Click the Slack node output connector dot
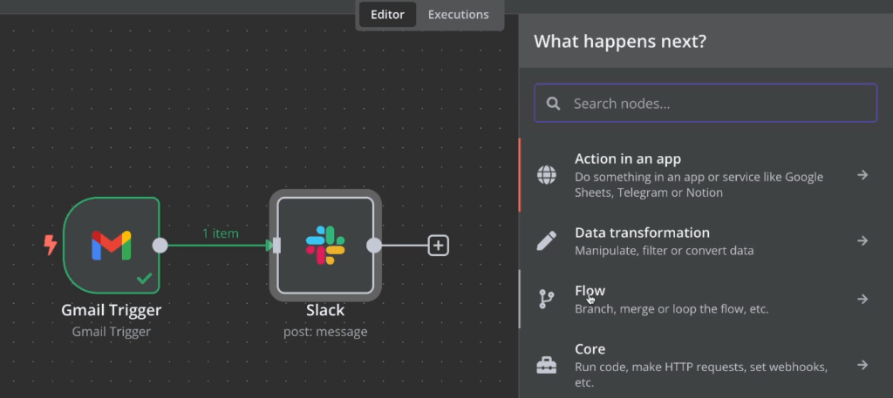The image size is (893, 398). pyautogui.click(x=374, y=246)
